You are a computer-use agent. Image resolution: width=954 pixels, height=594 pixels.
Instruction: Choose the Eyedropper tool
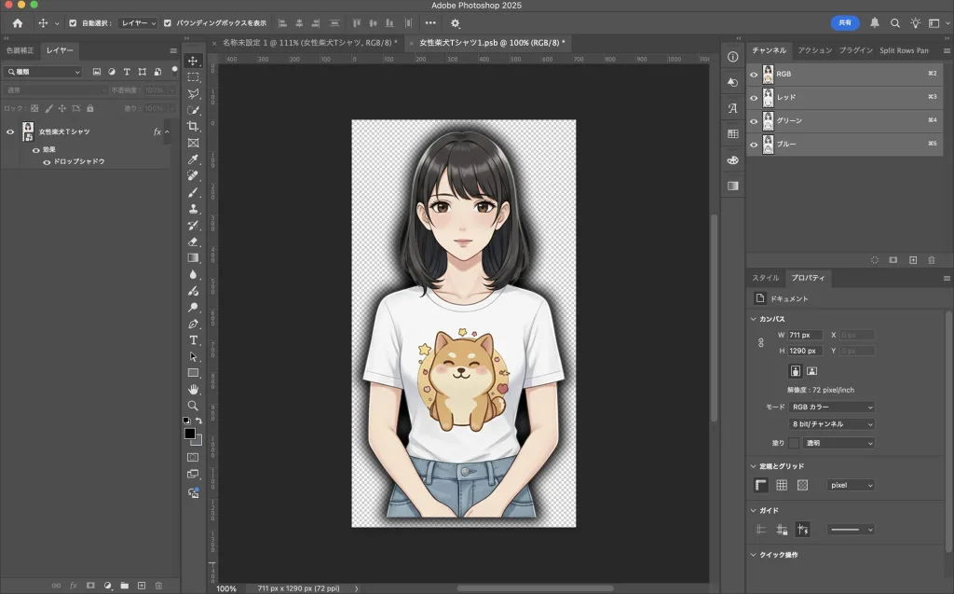pyautogui.click(x=193, y=159)
